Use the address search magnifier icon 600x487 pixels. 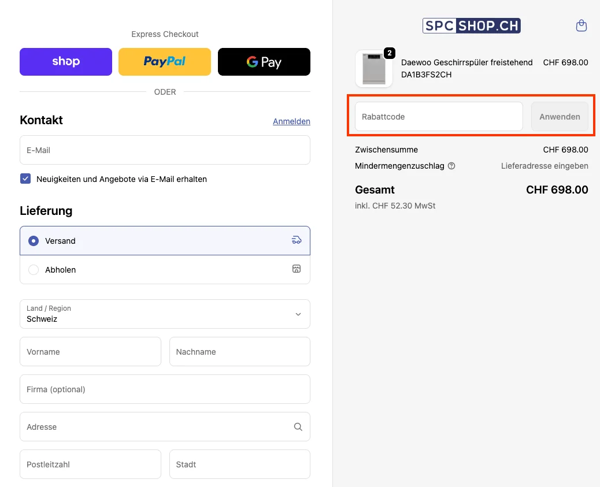[x=298, y=426]
